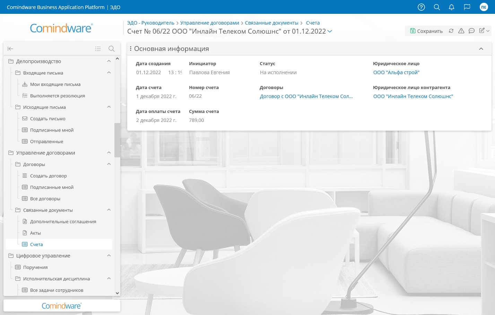This screenshot has width=495, height=315.
Task: Click the Дополнительные соглашения document icon
Action: 25,221
